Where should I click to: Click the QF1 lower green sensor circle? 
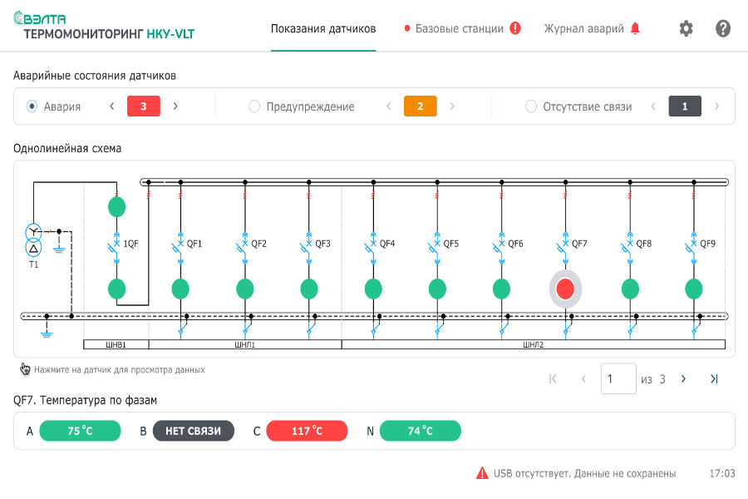click(x=180, y=289)
